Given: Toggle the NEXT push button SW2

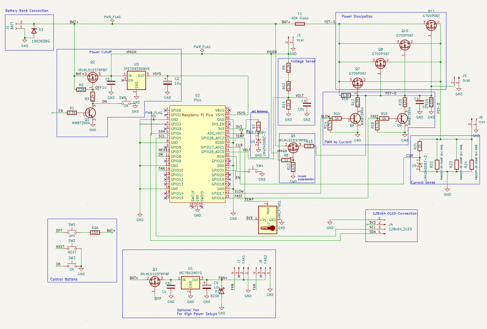Looking at the screenshot, I should (71, 247).
